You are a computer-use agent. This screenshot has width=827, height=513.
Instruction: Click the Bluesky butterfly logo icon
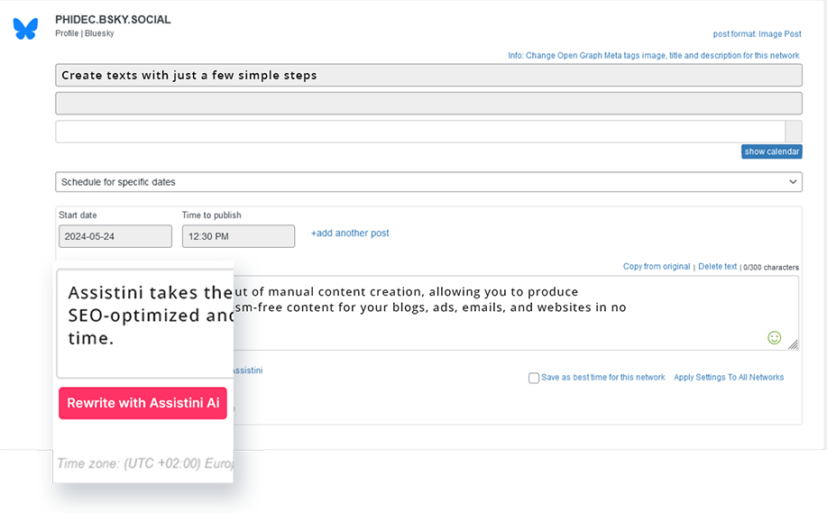(25, 29)
